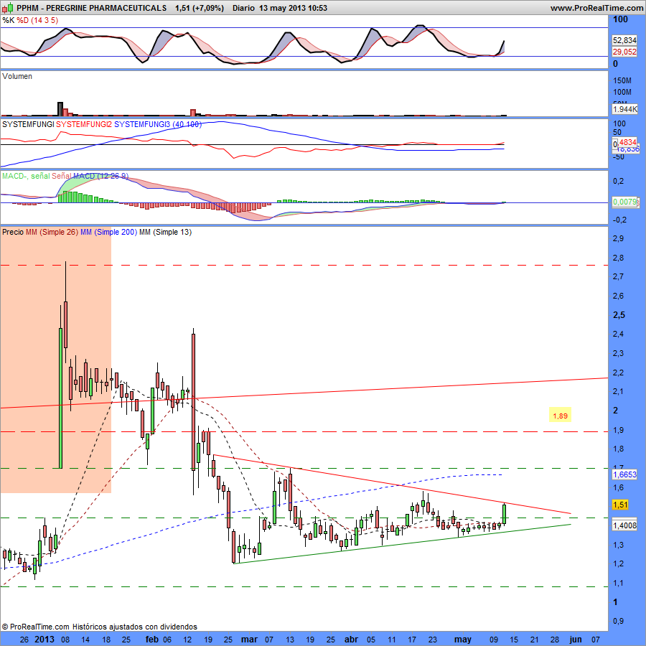Click the MACD value 0,0079
This screenshot has height=646, width=646.
[x=624, y=202]
